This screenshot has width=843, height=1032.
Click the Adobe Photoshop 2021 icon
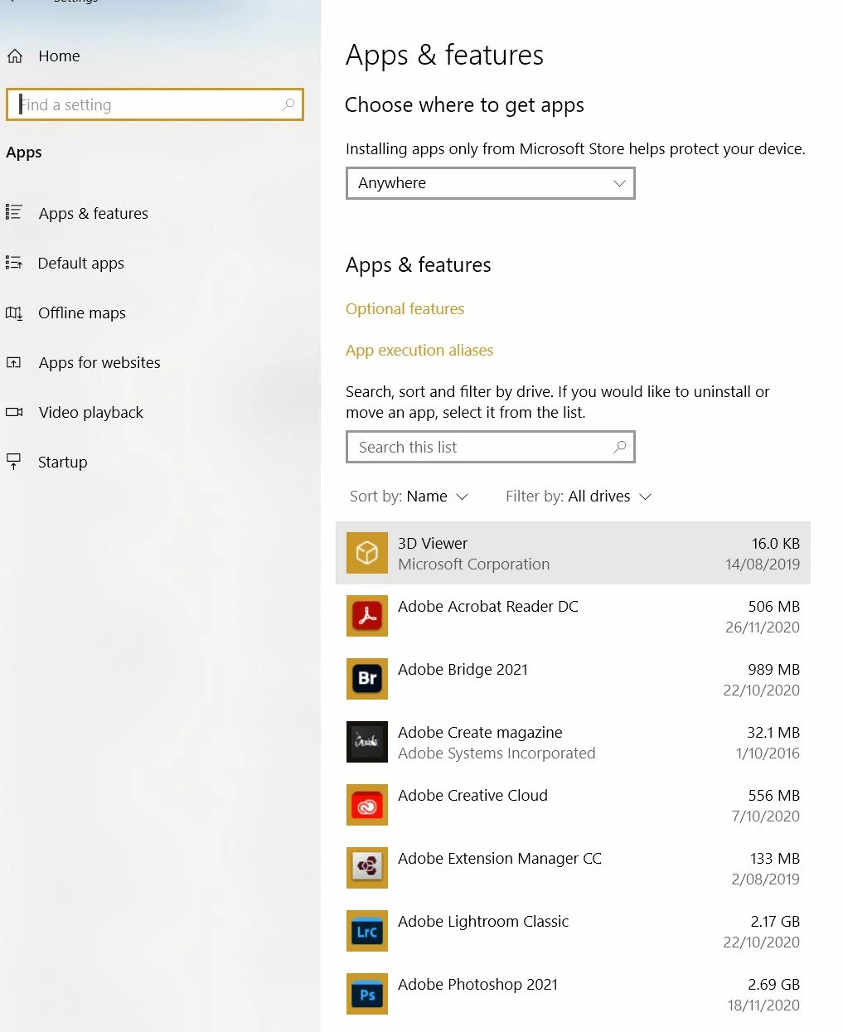pyautogui.click(x=367, y=994)
